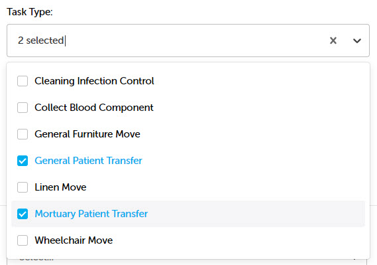Choose the Wheelchair Move option text
This screenshot has height=265, width=377.
click(x=74, y=240)
